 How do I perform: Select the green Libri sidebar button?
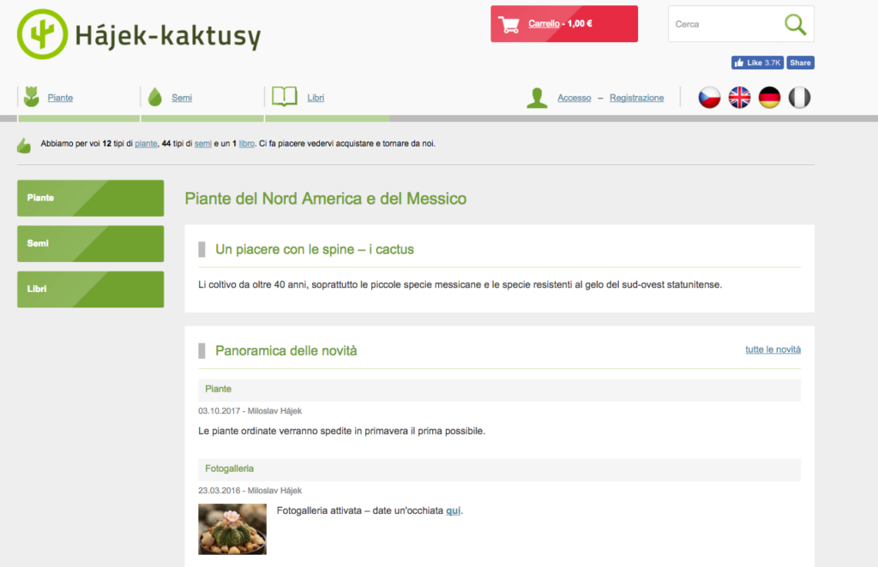(x=91, y=289)
